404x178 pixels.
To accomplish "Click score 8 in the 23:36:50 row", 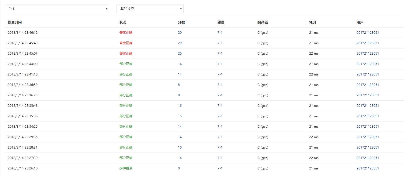I will pyautogui.click(x=179, y=85).
